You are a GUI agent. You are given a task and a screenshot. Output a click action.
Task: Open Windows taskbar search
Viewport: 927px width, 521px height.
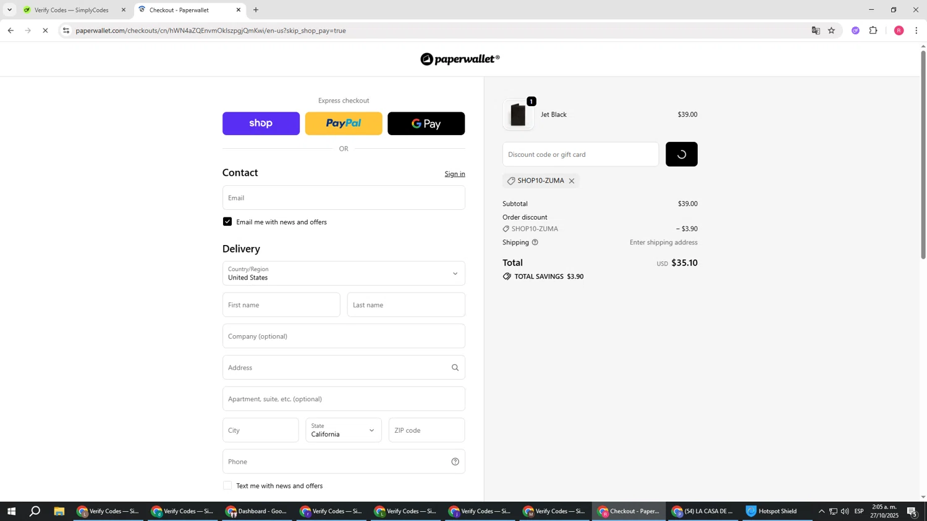pyautogui.click(x=35, y=511)
